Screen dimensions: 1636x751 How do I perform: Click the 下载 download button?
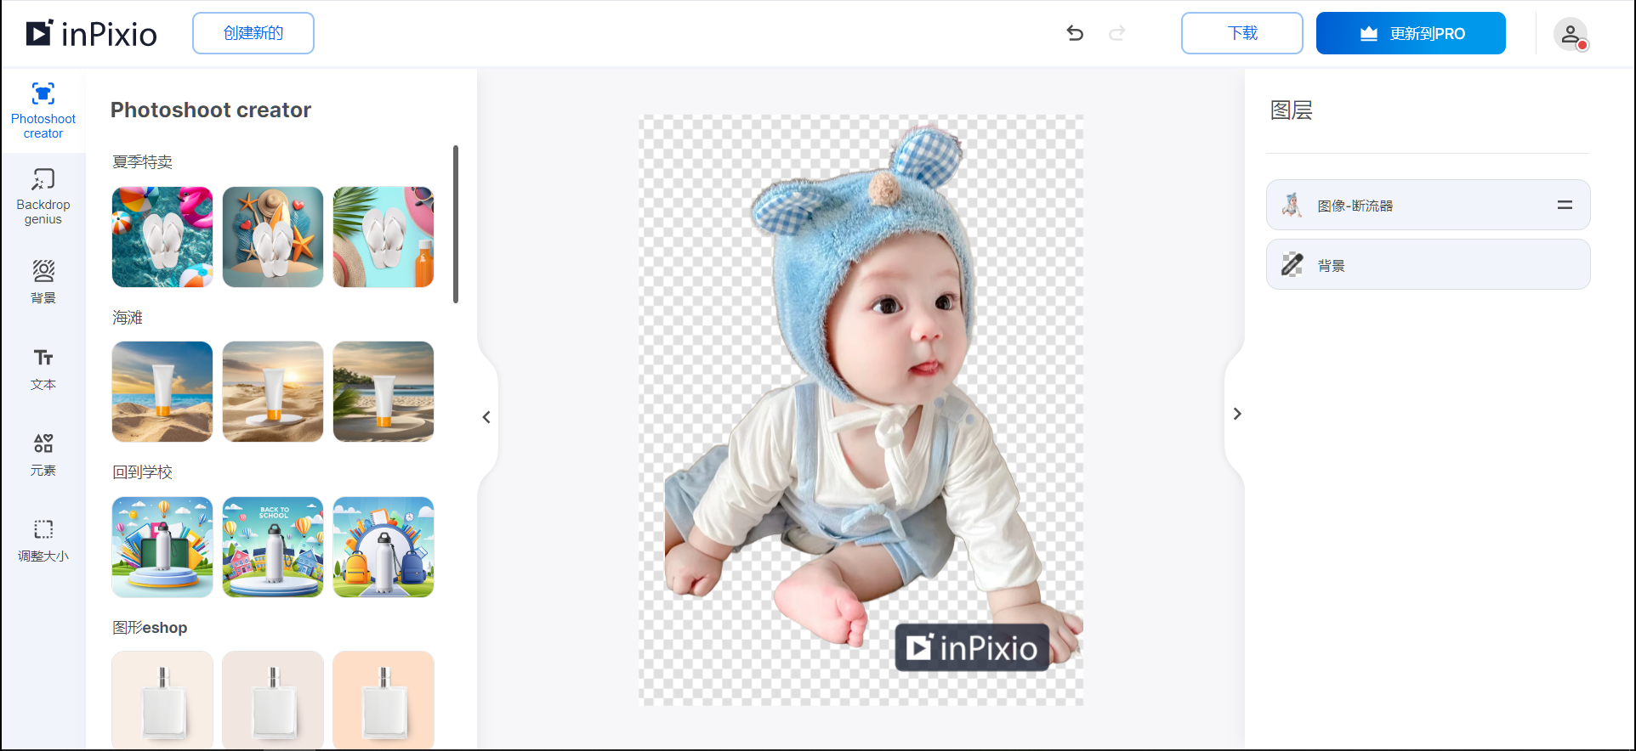click(x=1241, y=33)
